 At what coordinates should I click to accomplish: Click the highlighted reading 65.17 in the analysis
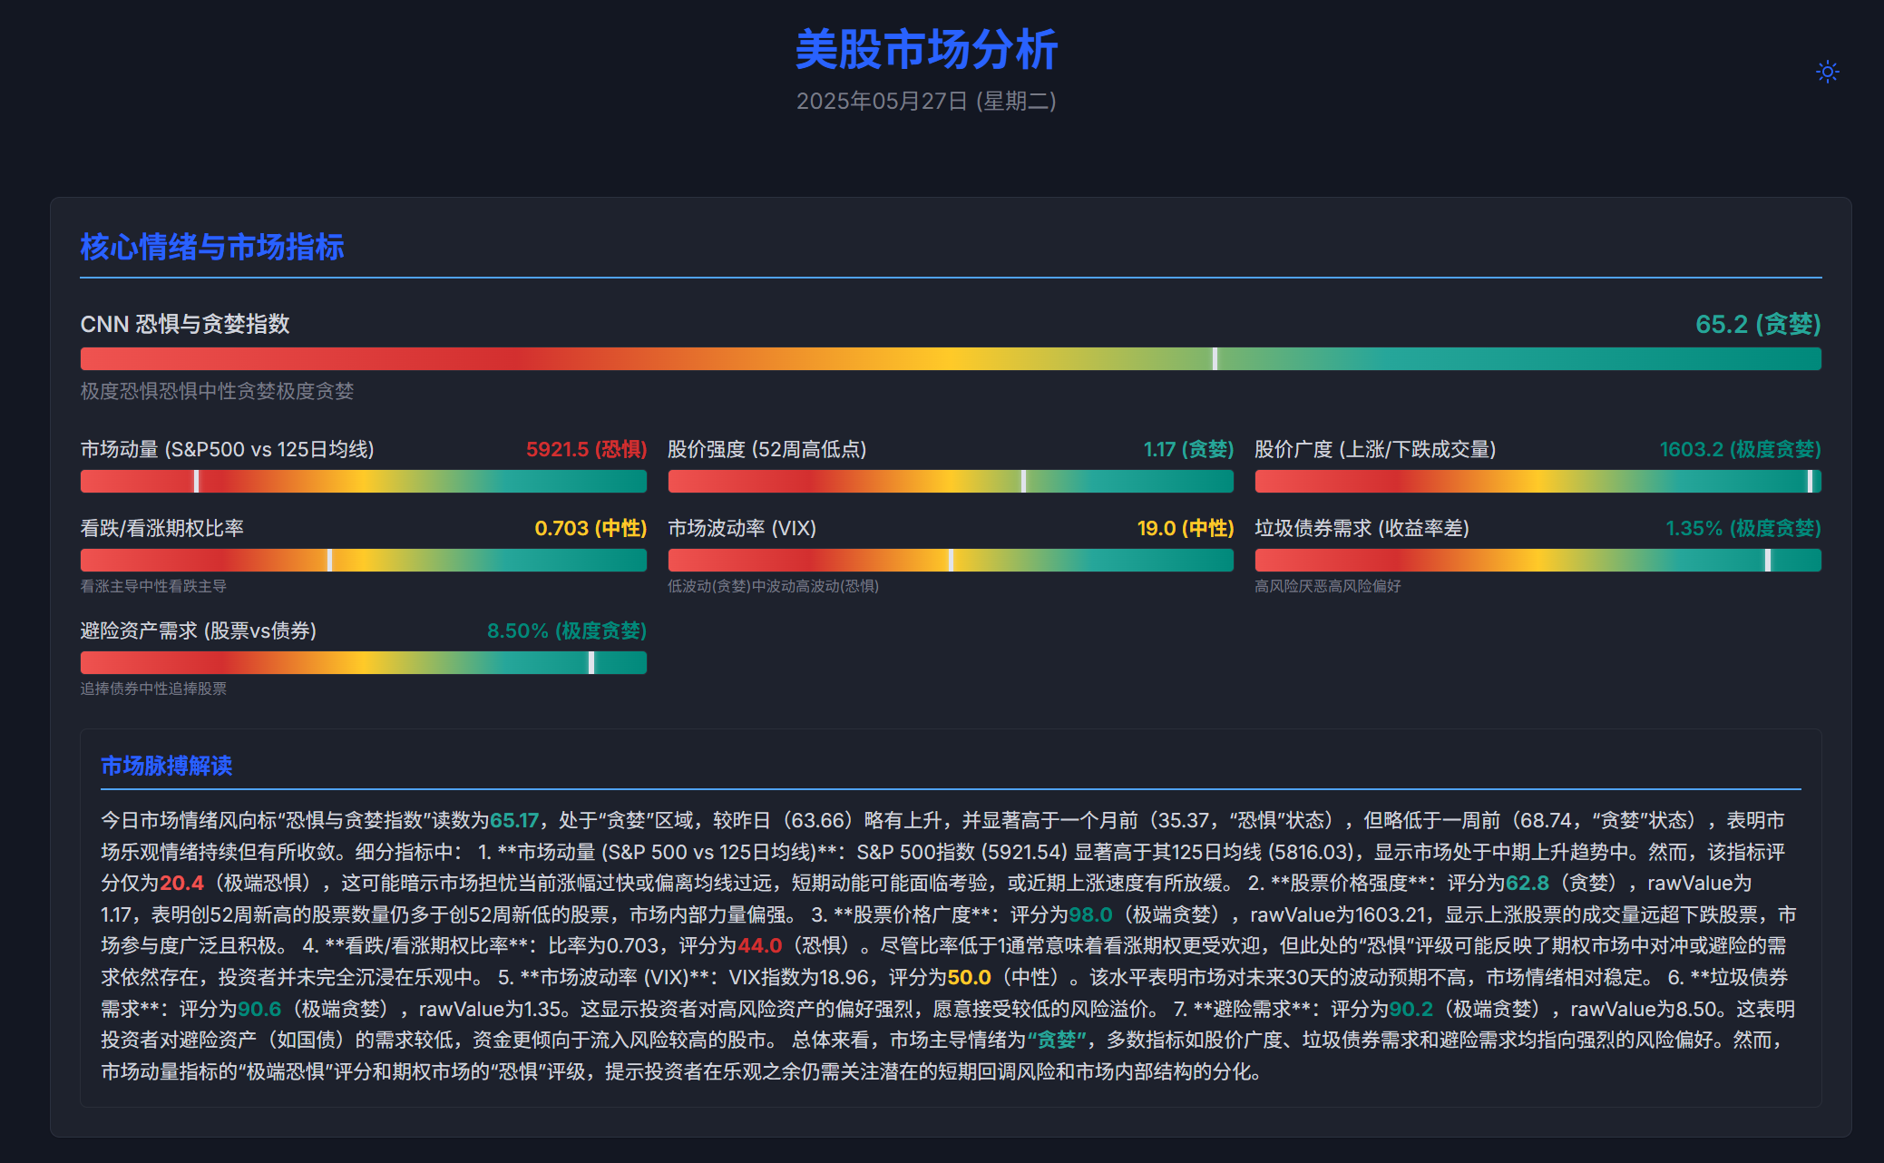pyautogui.click(x=514, y=820)
